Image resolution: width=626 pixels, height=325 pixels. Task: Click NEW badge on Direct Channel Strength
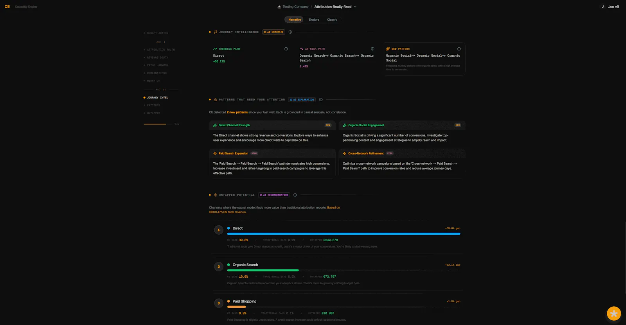coord(328,125)
